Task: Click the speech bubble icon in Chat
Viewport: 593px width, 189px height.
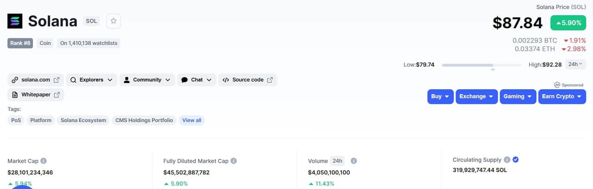Action: tap(184, 80)
